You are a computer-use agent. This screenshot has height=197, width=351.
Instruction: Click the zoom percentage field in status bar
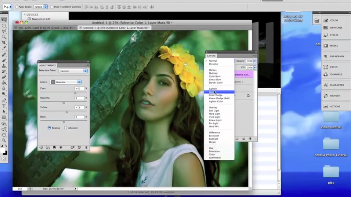20,189
